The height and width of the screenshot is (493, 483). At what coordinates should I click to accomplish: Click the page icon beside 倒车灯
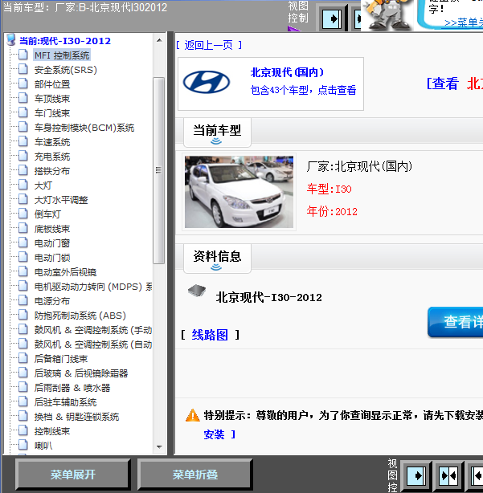23,214
